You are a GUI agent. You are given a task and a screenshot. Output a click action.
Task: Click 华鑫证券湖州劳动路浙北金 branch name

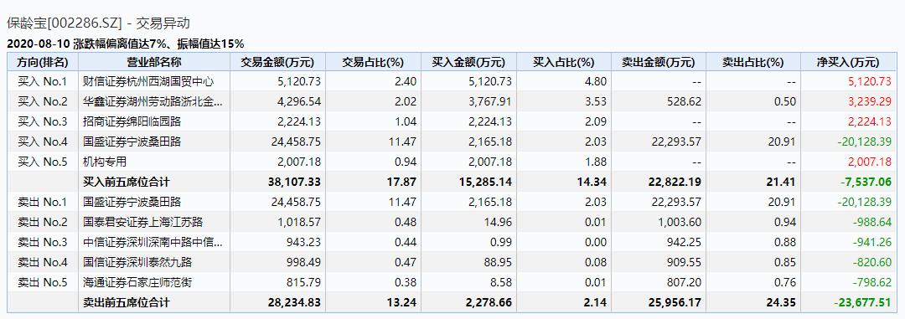[x=153, y=101]
